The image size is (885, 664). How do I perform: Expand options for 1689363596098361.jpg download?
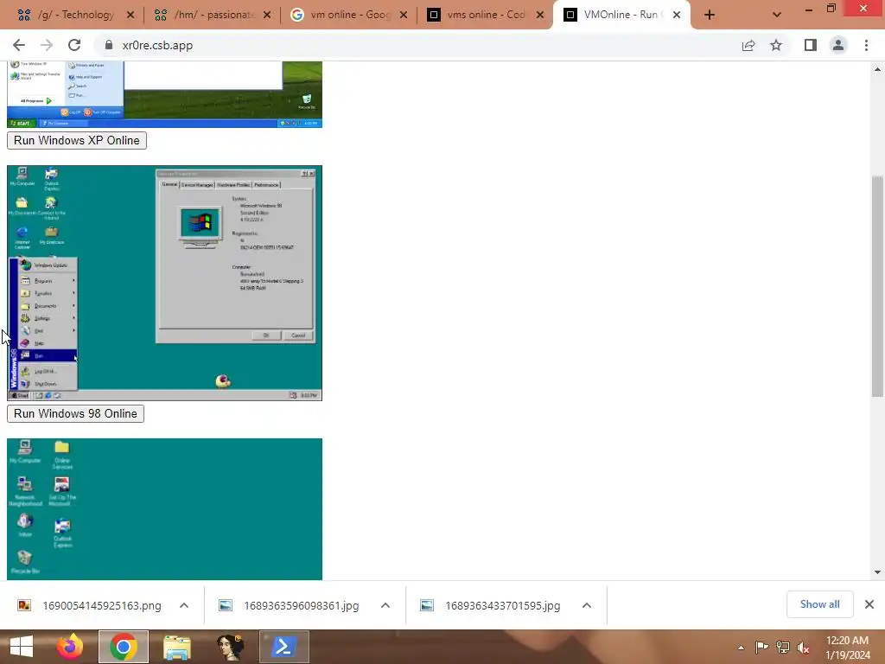click(x=385, y=606)
